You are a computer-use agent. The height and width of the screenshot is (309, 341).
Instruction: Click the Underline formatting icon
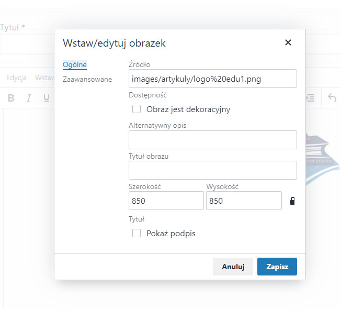pos(47,98)
